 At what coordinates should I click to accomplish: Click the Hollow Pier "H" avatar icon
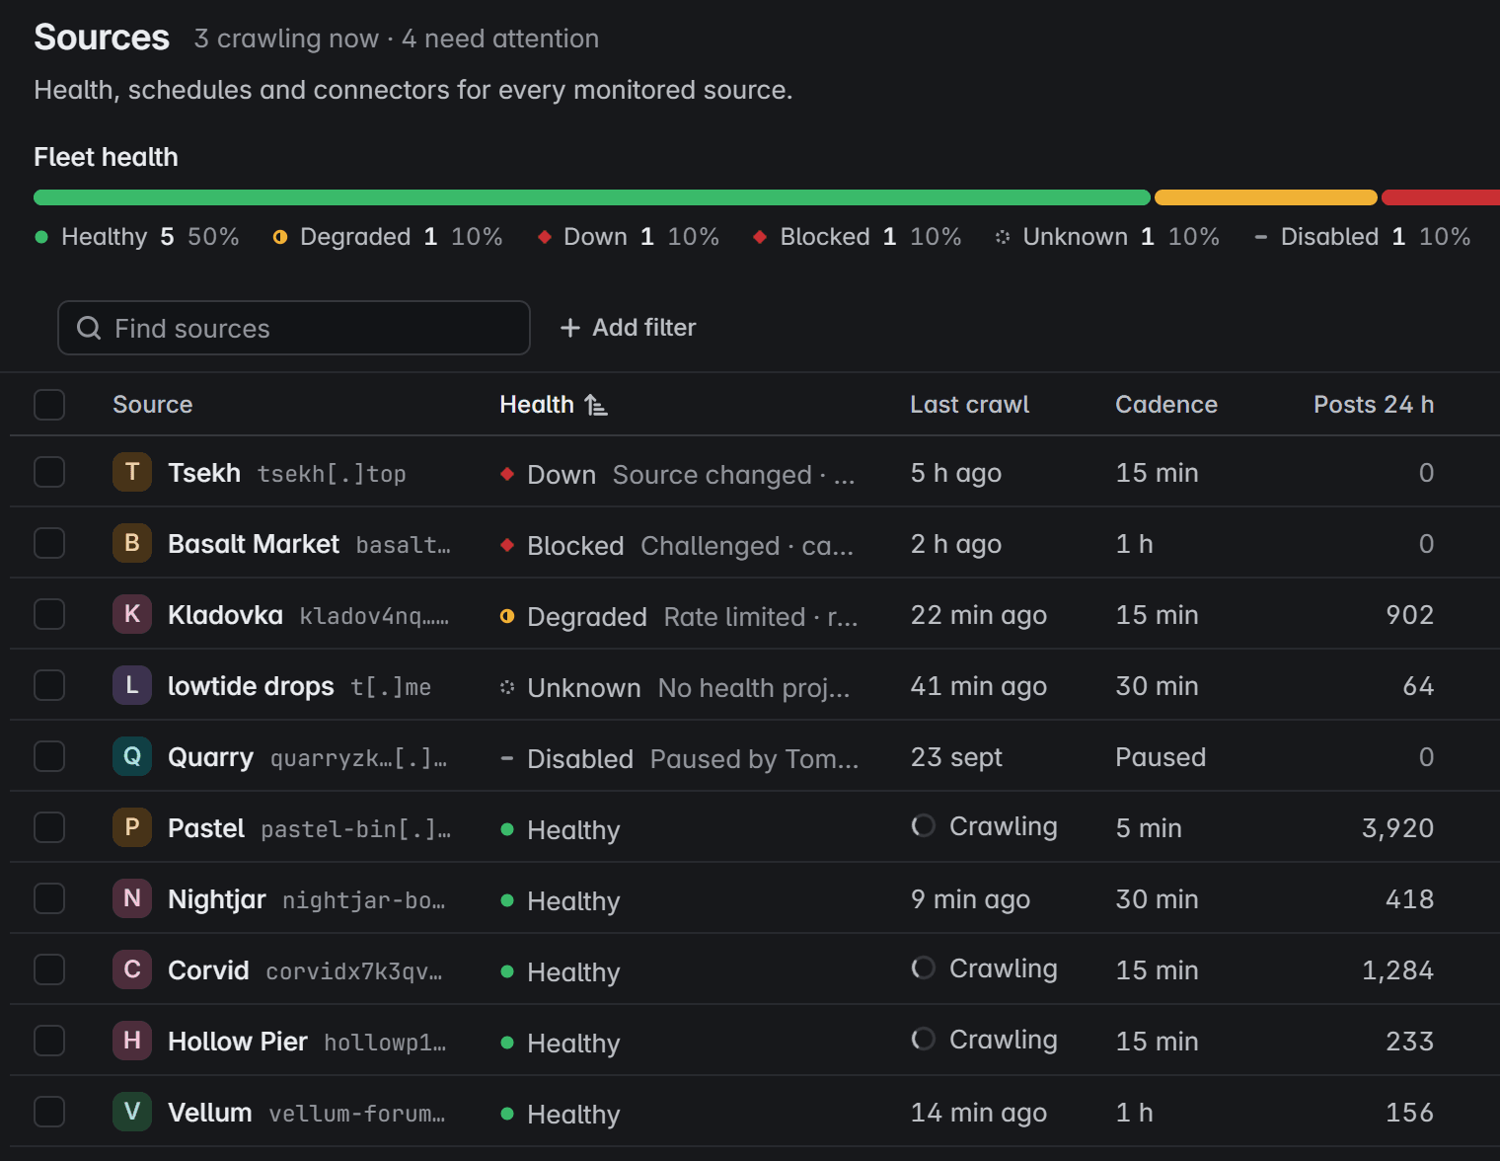pyautogui.click(x=132, y=1041)
